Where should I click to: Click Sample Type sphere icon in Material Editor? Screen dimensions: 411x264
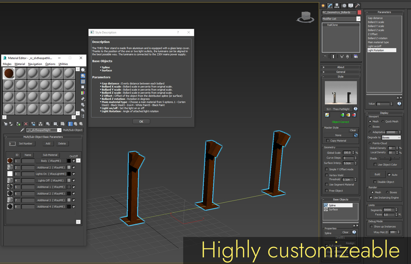83,70
